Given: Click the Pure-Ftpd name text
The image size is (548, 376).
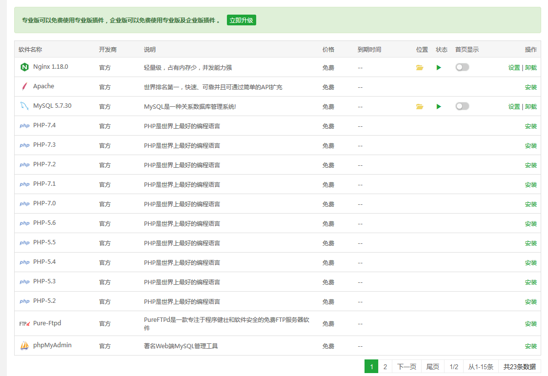Looking at the screenshot, I should tap(47, 323).
